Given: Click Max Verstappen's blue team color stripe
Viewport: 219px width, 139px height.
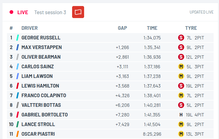Looking at the screenshot, I should click(18, 48).
